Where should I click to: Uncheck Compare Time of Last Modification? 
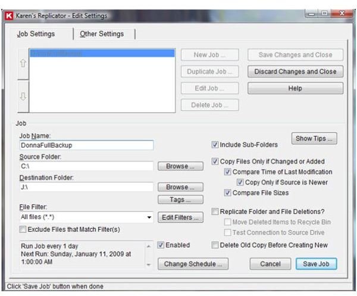click(227, 172)
